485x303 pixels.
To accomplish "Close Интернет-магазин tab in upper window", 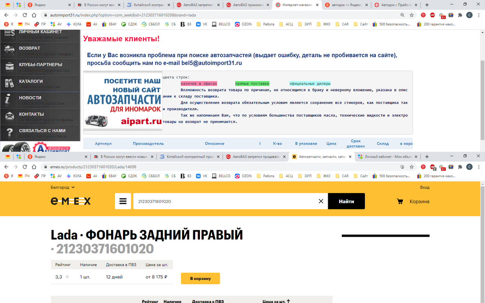I will click(316, 5).
